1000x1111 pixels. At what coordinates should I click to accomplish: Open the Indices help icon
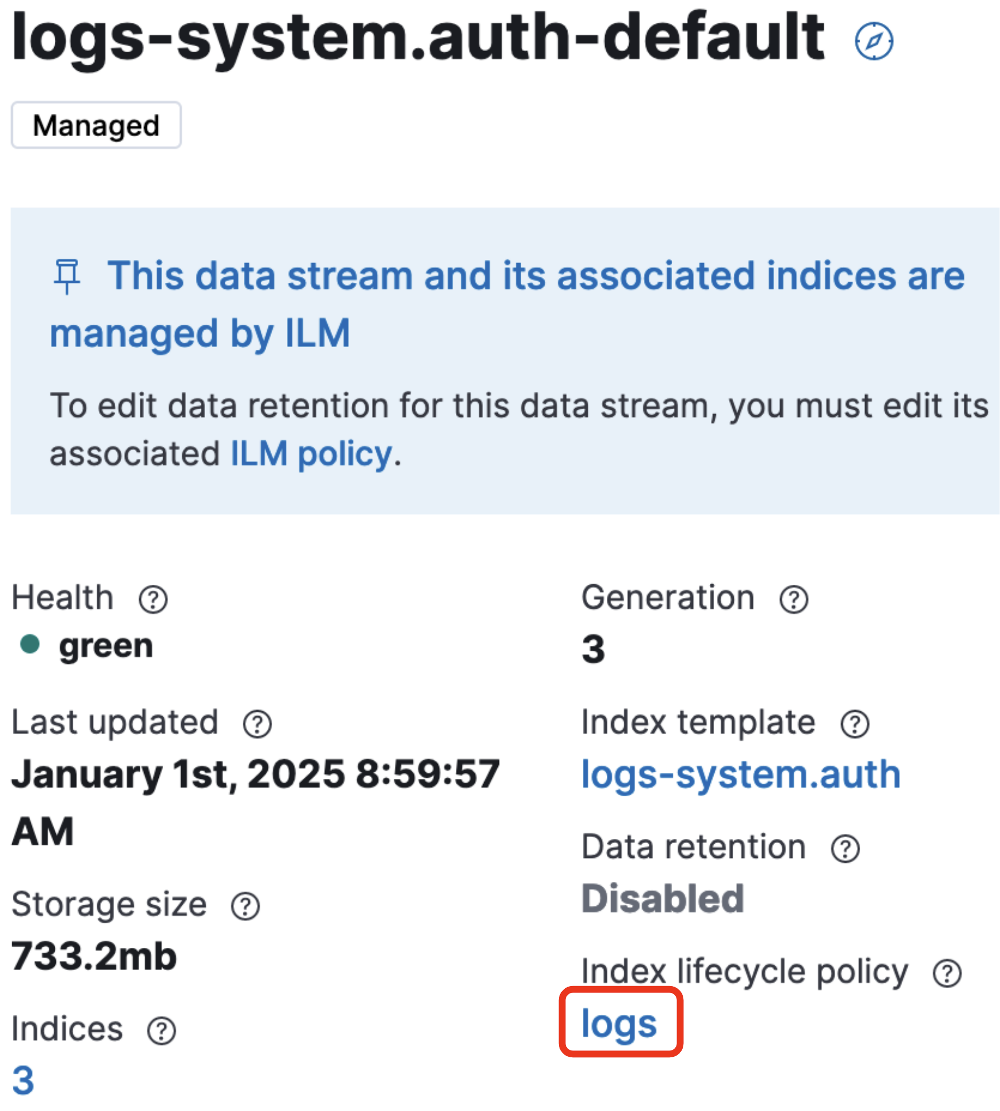[x=160, y=1030]
